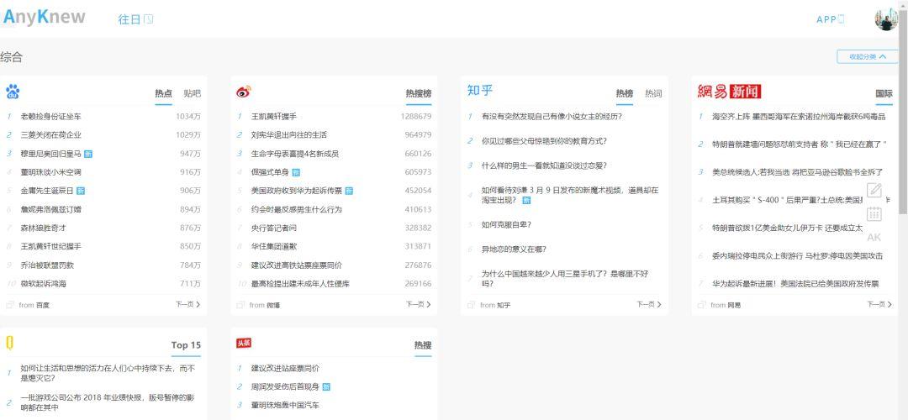The width and height of the screenshot is (908, 420).
Task: Switch to the 热点 tab in Baidu card
Action: click(163, 94)
